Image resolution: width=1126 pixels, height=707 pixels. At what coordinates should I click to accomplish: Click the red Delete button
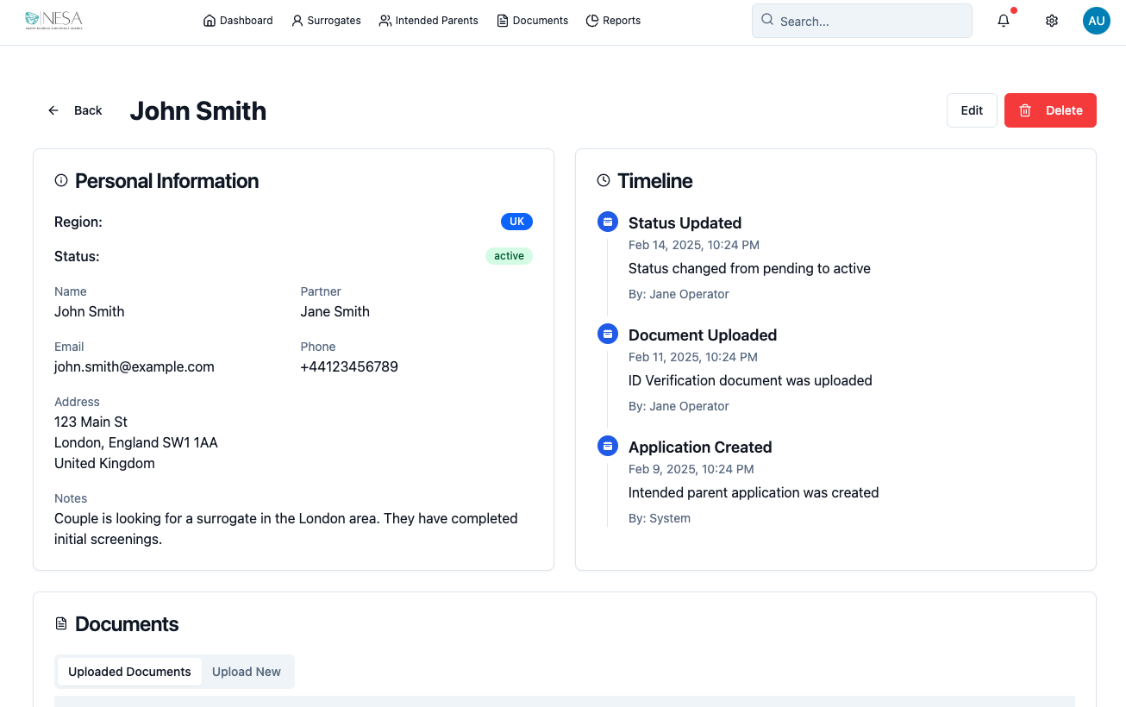click(x=1050, y=110)
